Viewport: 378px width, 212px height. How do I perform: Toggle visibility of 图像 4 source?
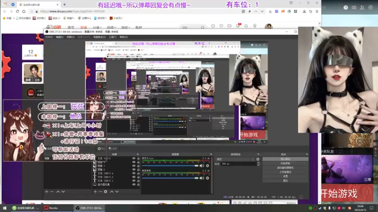134,162
